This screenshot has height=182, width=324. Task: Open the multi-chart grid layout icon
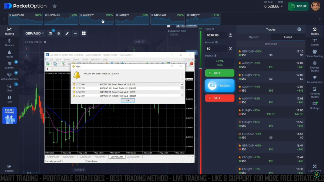(84, 33)
